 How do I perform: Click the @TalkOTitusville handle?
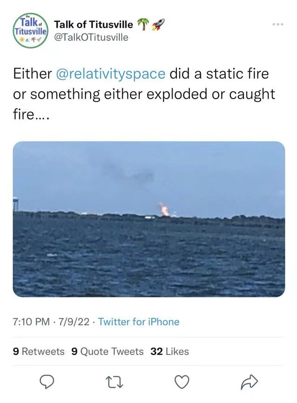pos(91,37)
